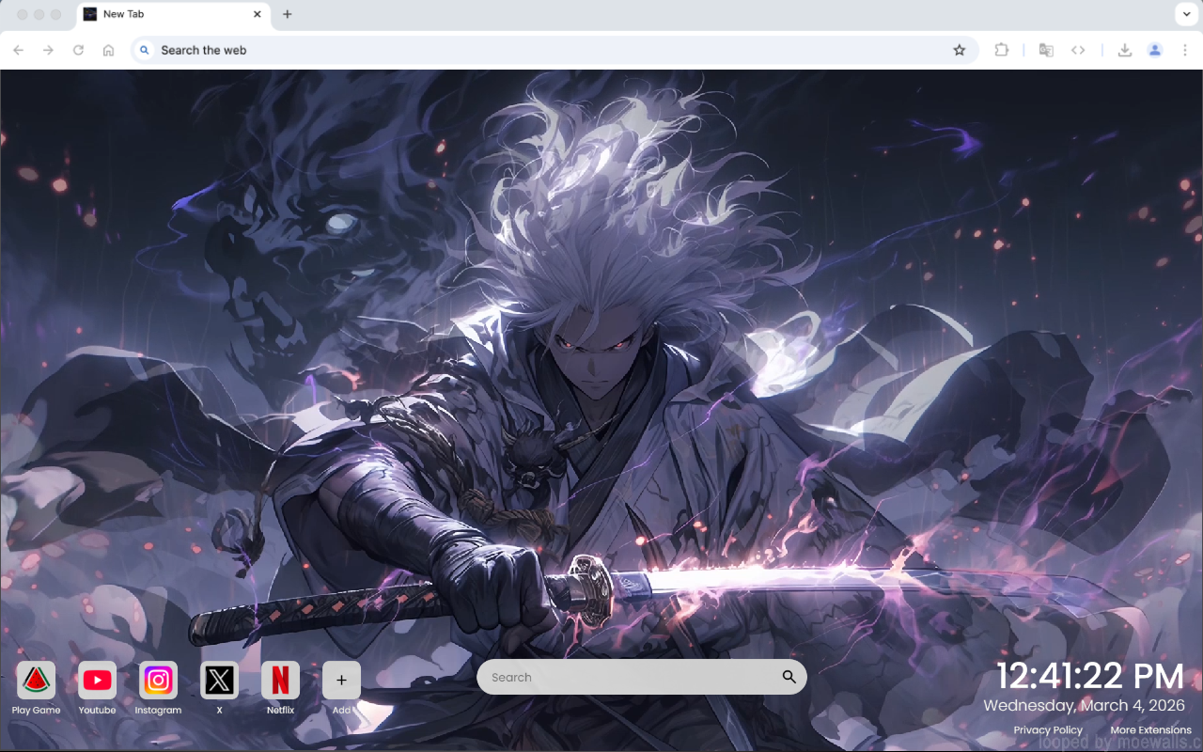Click the search icon in address bar
Screen dimensions: 1203x752
point(144,50)
